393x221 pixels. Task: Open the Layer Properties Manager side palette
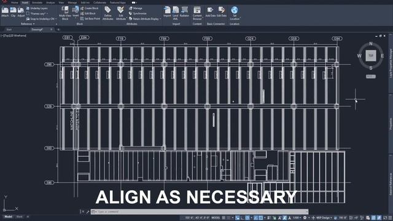click(391, 63)
